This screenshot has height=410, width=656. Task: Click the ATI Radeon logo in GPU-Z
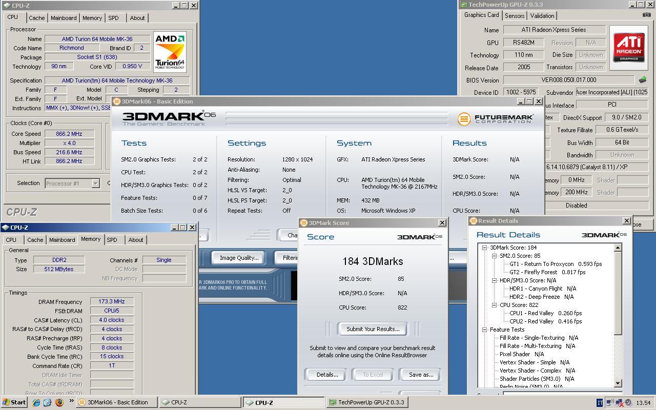click(x=629, y=48)
